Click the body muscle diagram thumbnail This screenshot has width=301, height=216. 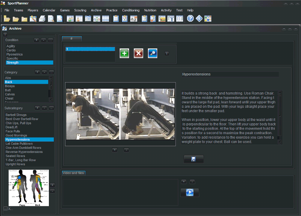pos(29,188)
